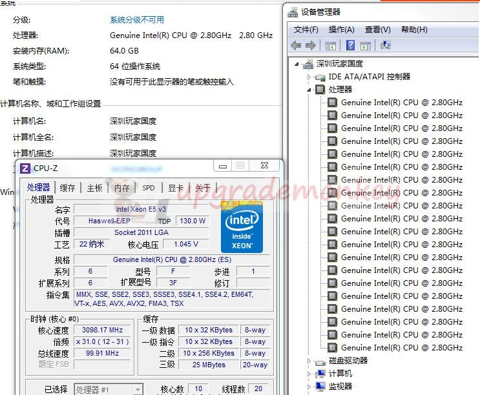The image size is (480, 395).
Task: Click the 二级 cache value 10 x 256 KBytes
Action: (209, 353)
